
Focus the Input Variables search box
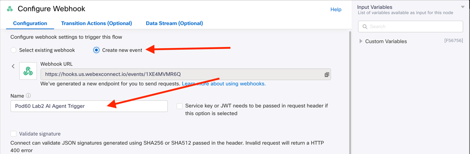pos(414,26)
